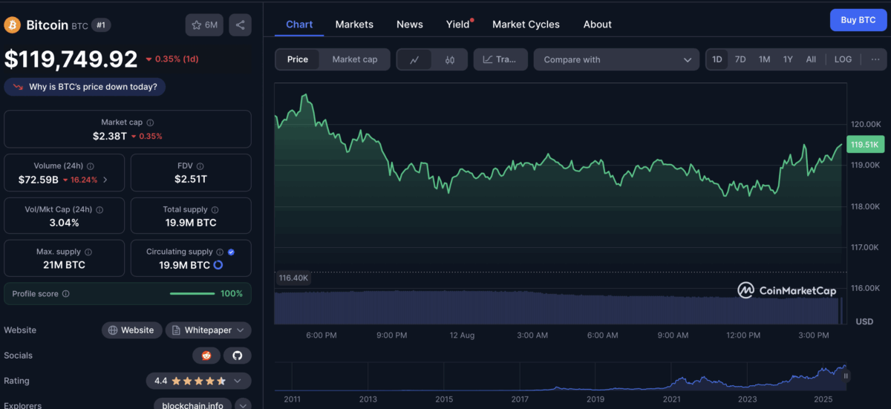Click the 119.51K current price label
This screenshot has height=409, width=891.
pos(866,145)
